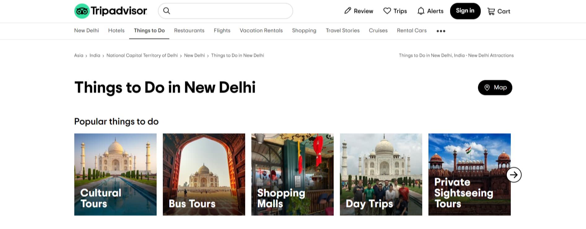Open the Shopping Malls card
This screenshot has height=229, width=586.
tap(293, 174)
